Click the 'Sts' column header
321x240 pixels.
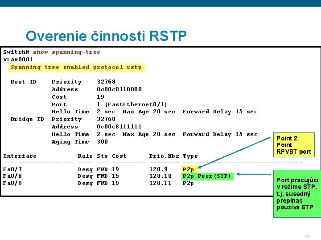(102, 156)
